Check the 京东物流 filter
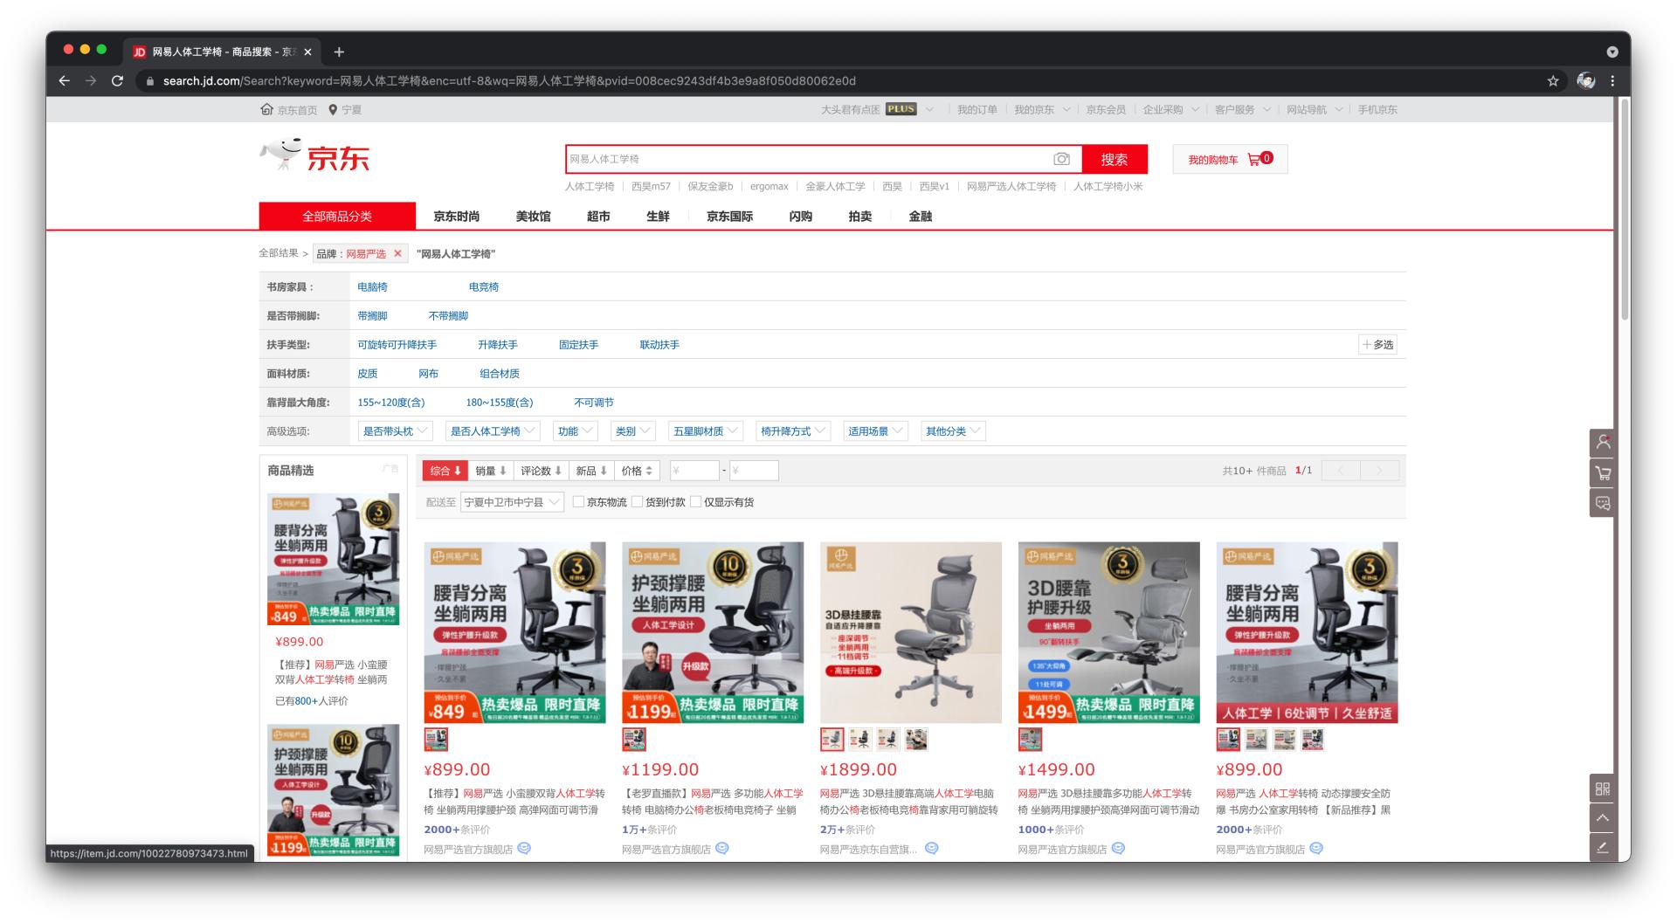The width and height of the screenshot is (1677, 923). click(578, 501)
